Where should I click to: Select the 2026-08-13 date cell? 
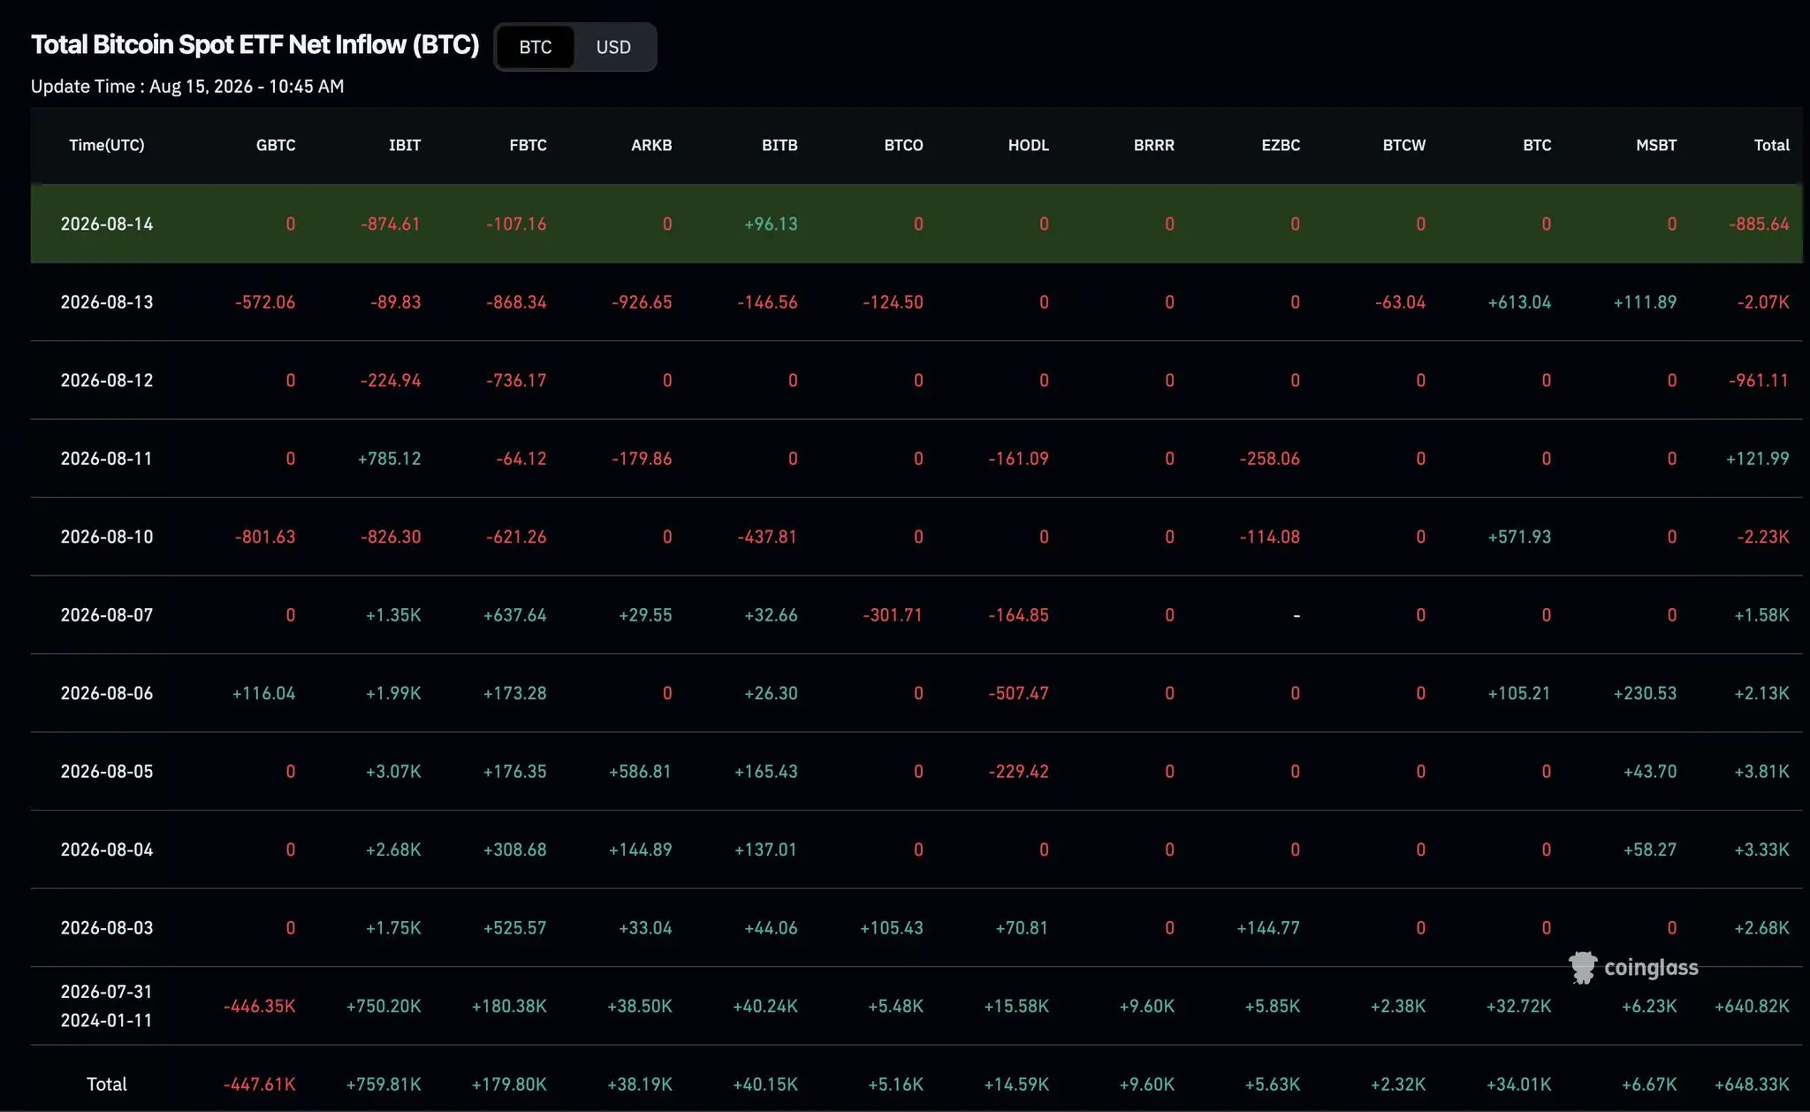click(107, 302)
